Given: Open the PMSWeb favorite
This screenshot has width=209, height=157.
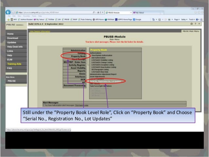Looking at the screenshot, I should 109,19.
